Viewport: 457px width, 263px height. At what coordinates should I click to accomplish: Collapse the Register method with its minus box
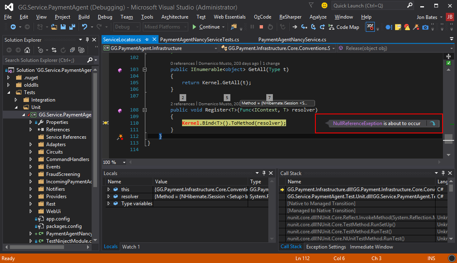pos(144,109)
